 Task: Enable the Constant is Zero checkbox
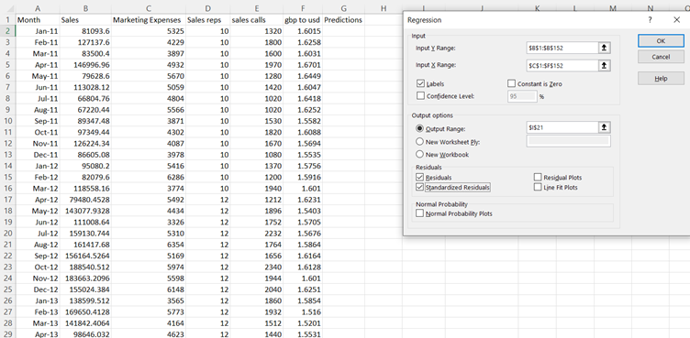point(511,83)
